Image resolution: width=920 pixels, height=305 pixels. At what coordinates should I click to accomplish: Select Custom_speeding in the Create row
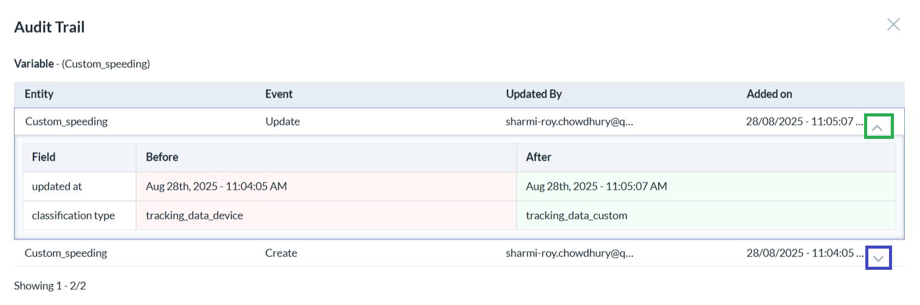pyautogui.click(x=66, y=253)
